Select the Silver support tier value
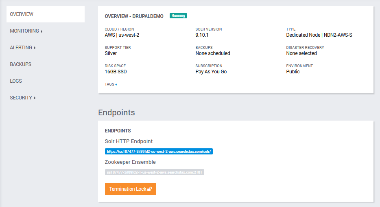The height and width of the screenshot is (207, 380). coord(111,53)
